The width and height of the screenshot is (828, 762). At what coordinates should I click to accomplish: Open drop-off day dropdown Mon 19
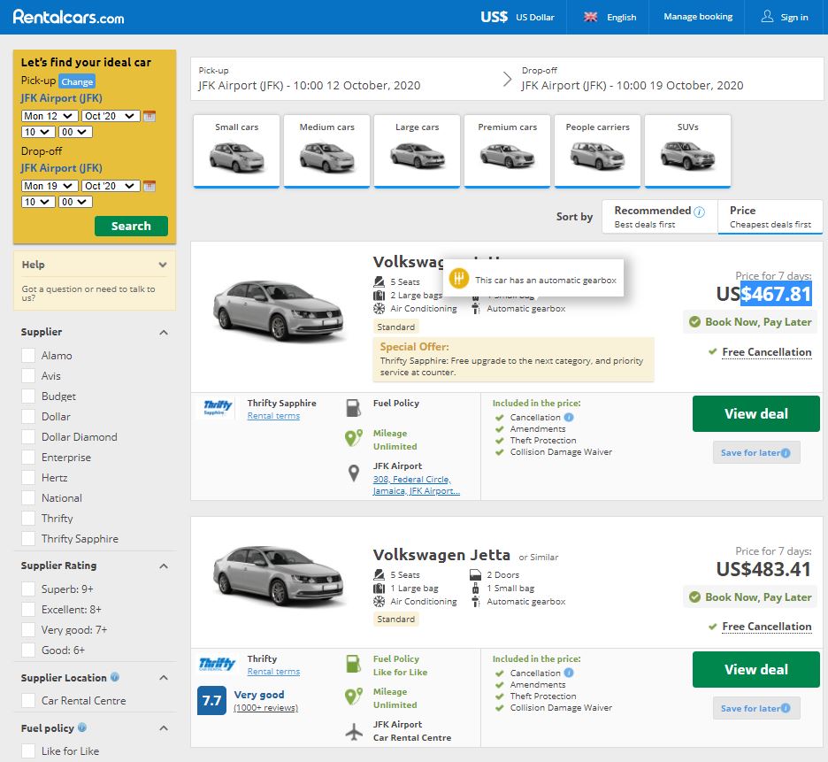[50, 186]
